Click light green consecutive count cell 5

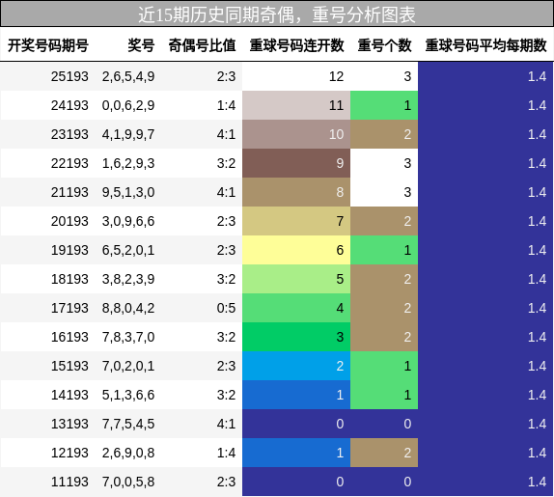[x=296, y=279]
